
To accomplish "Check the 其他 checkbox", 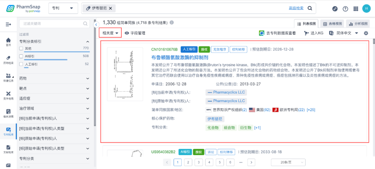I will (21, 48).
